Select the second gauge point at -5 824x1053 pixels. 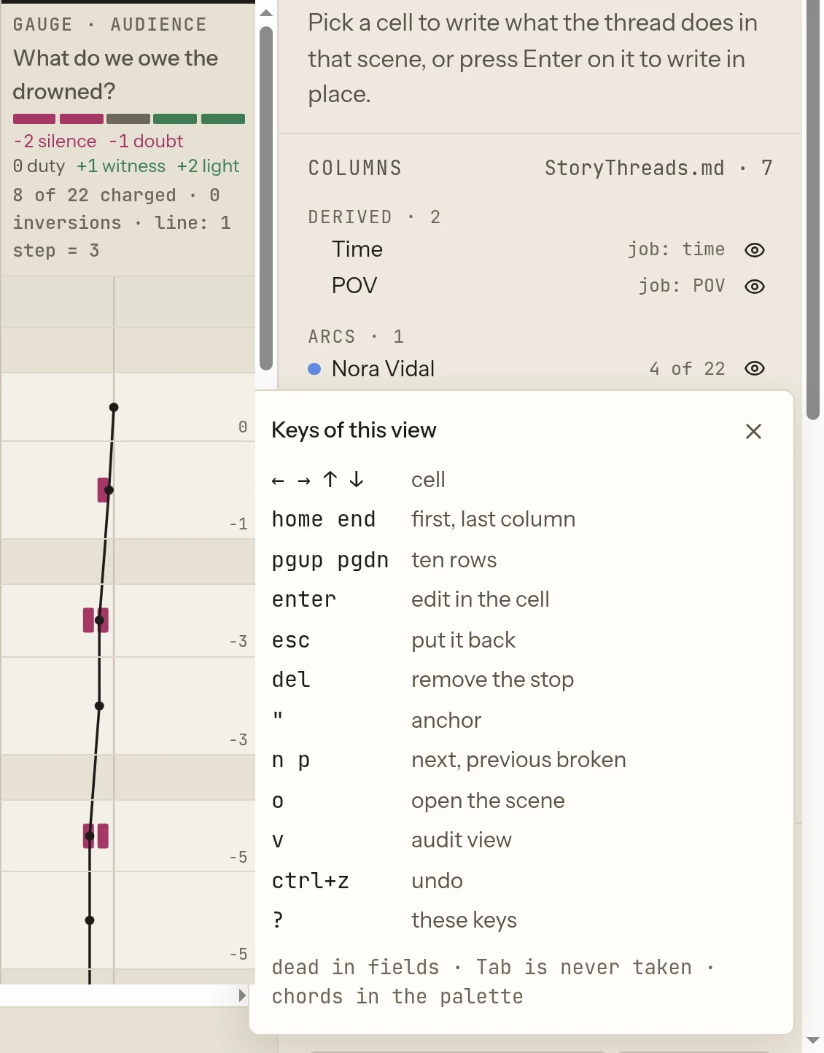coord(90,920)
